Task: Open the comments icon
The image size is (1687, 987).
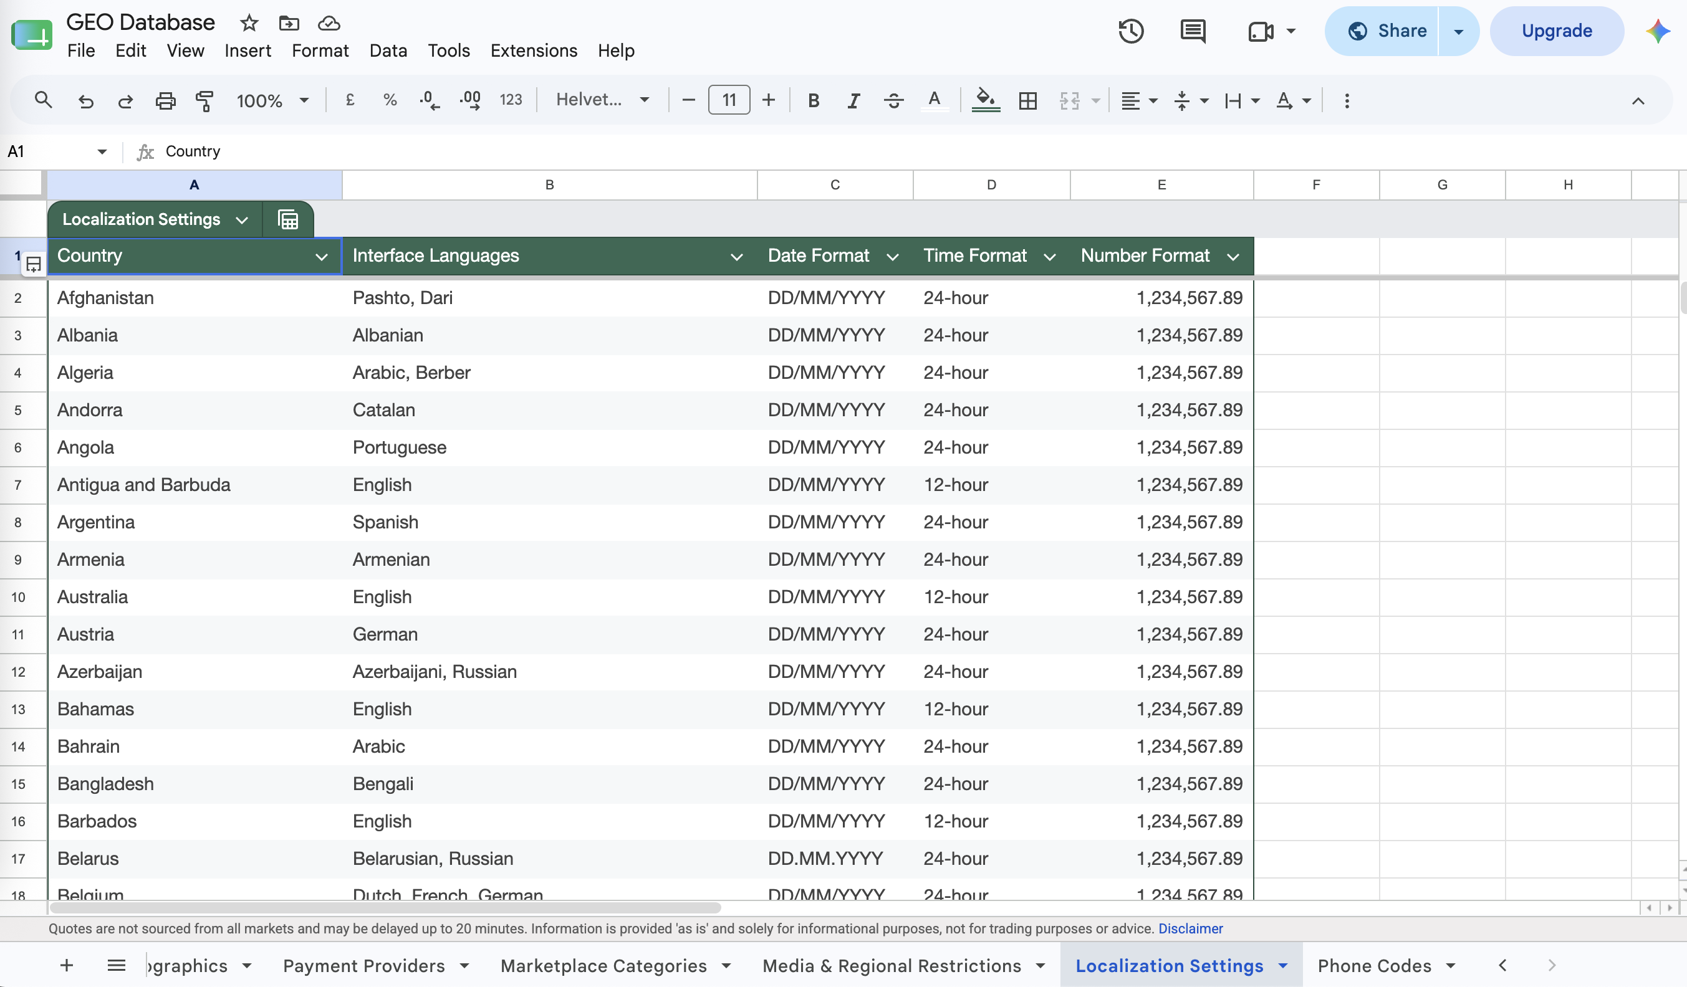Action: tap(1192, 31)
